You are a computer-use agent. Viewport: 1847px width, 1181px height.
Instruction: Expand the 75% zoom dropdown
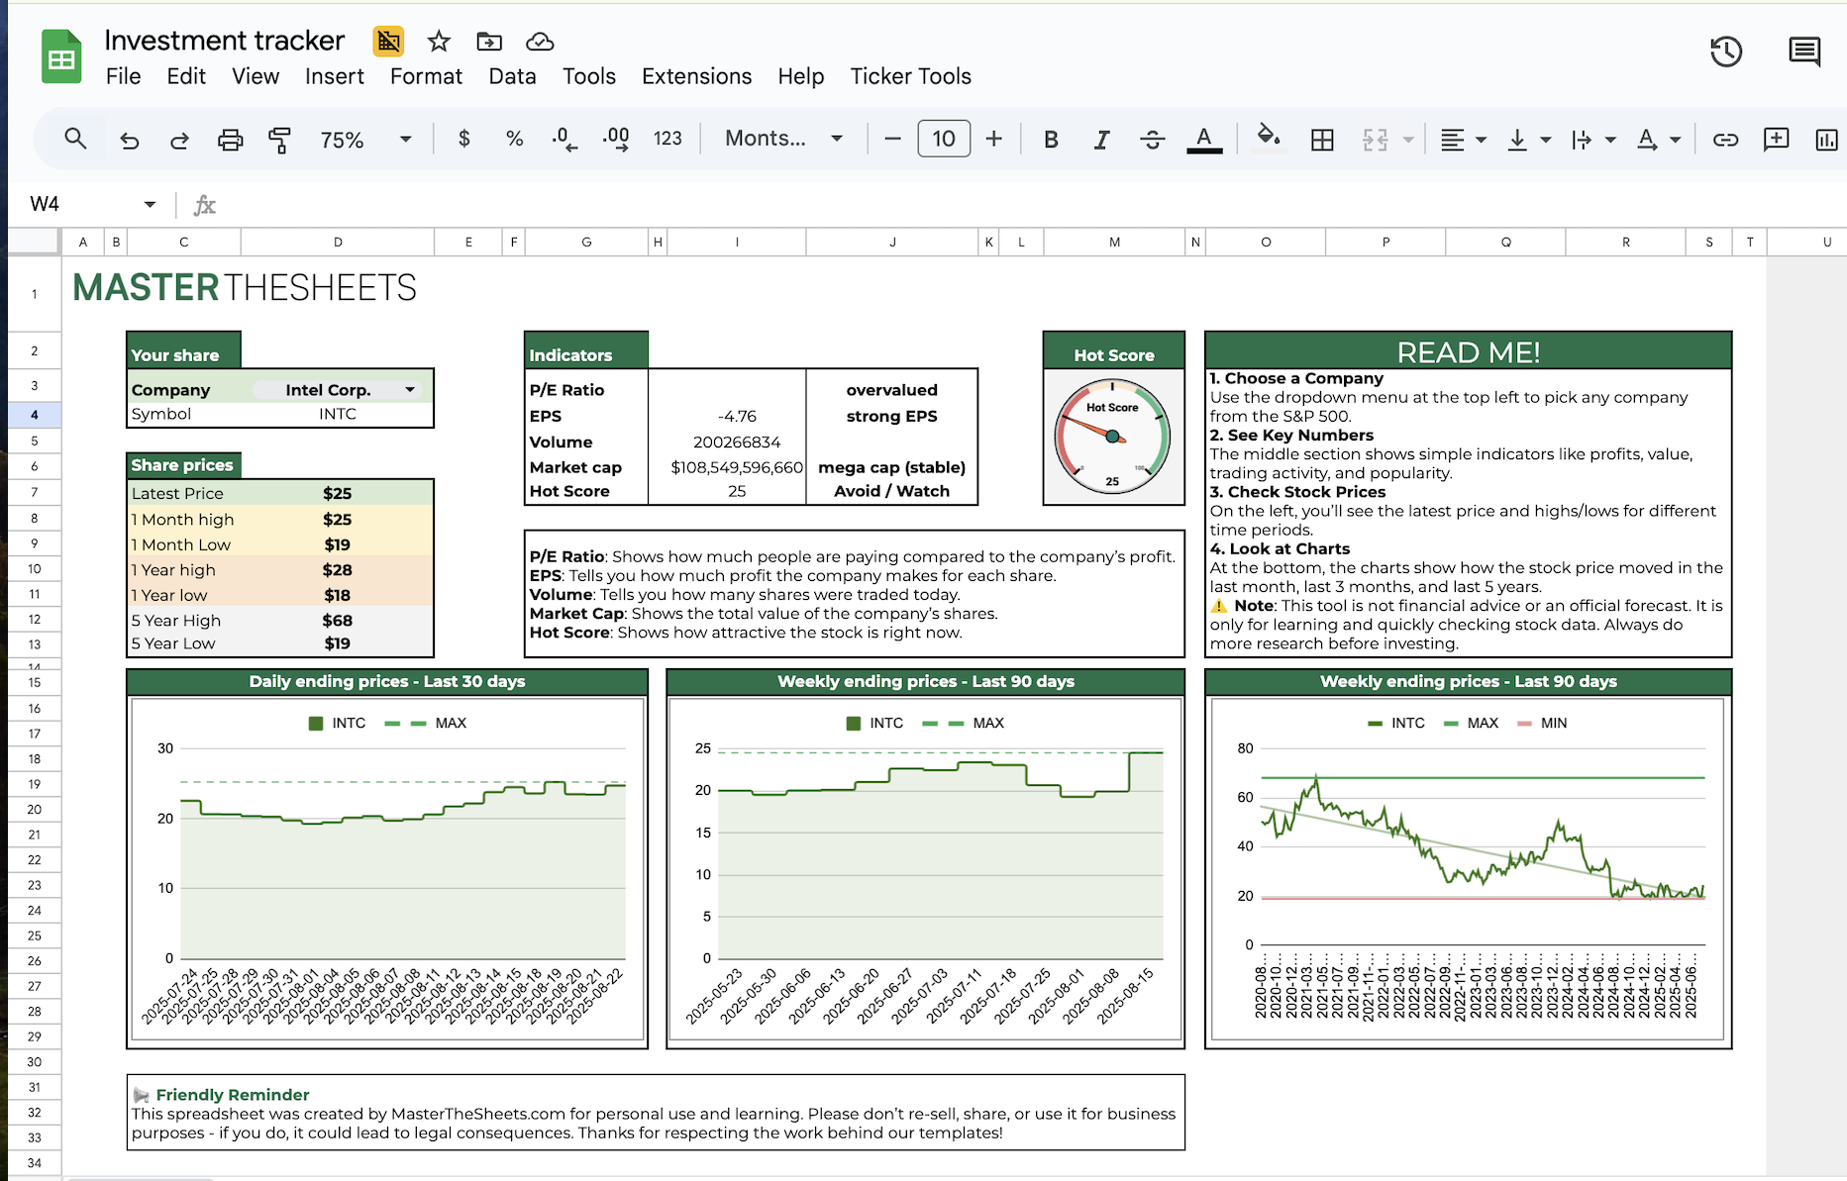(405, 140)
